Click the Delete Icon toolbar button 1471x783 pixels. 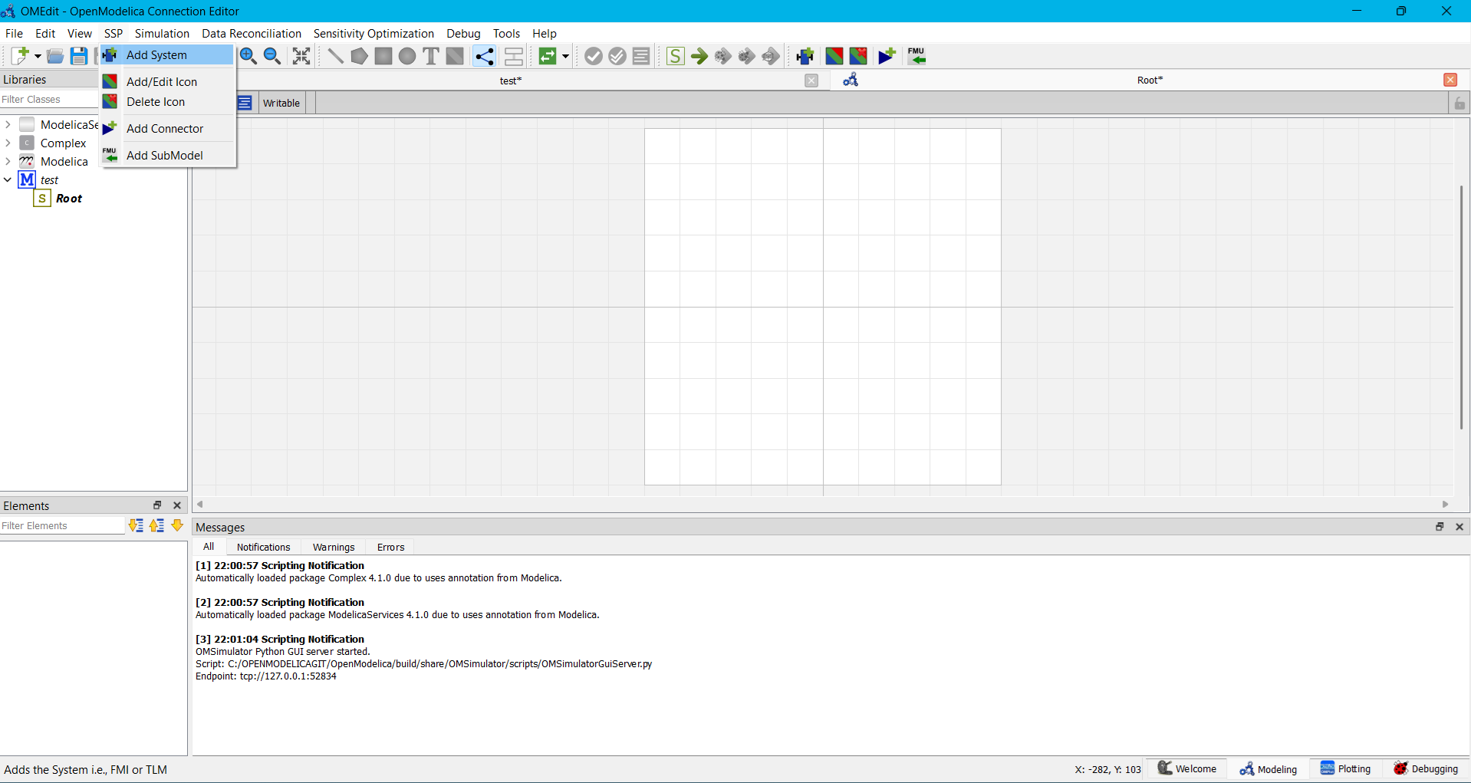[x=858, y=56]
